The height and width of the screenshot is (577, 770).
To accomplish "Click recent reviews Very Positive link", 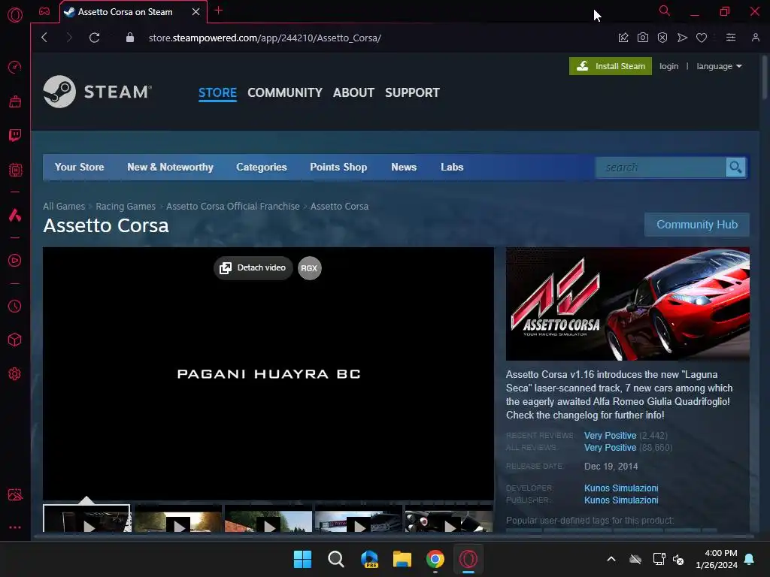I will (x=610, y=436).
